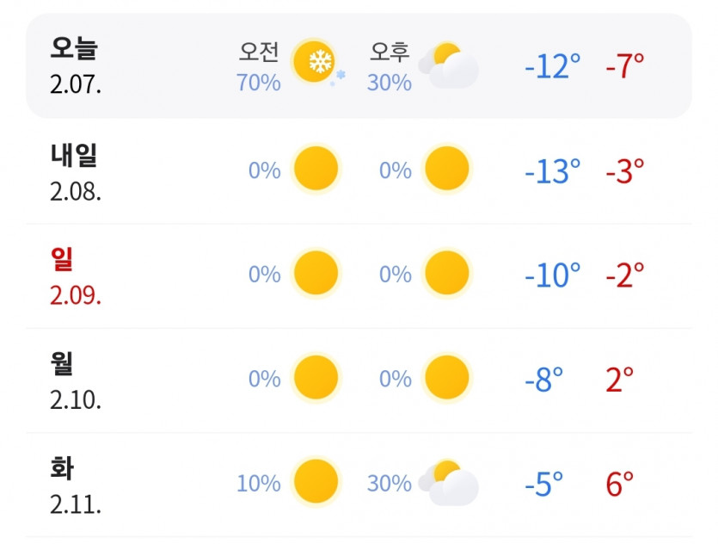Click Sunday 2.09 morning sun icon
Screen dimensions: 718x544
pyautogui.click(x=316, y=273)
